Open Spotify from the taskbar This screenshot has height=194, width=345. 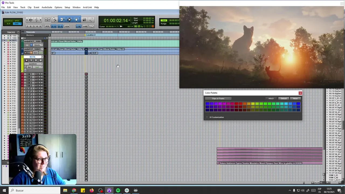coord(118,190)
